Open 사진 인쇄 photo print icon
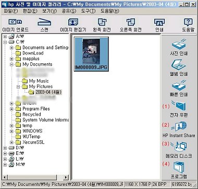 [179, 44]
